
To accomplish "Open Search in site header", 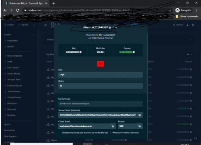I will 178,25.
